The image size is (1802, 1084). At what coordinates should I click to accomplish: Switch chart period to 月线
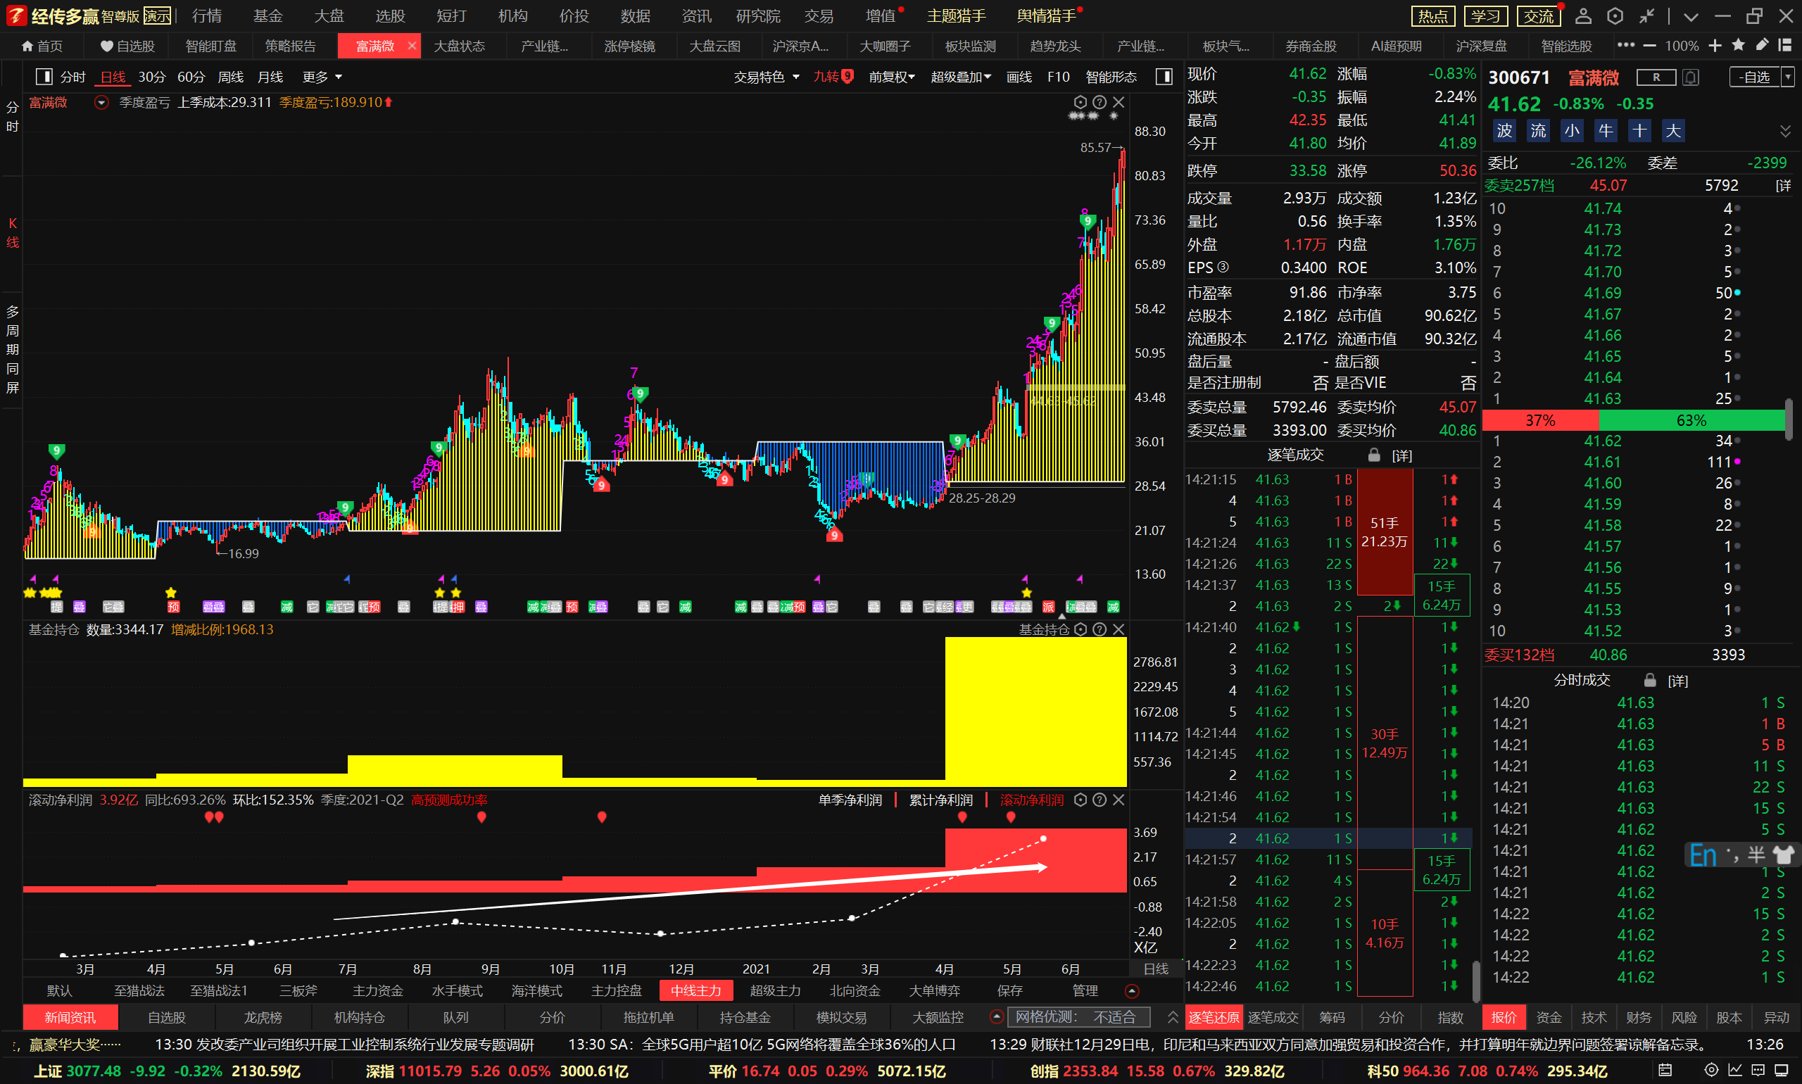270,77
